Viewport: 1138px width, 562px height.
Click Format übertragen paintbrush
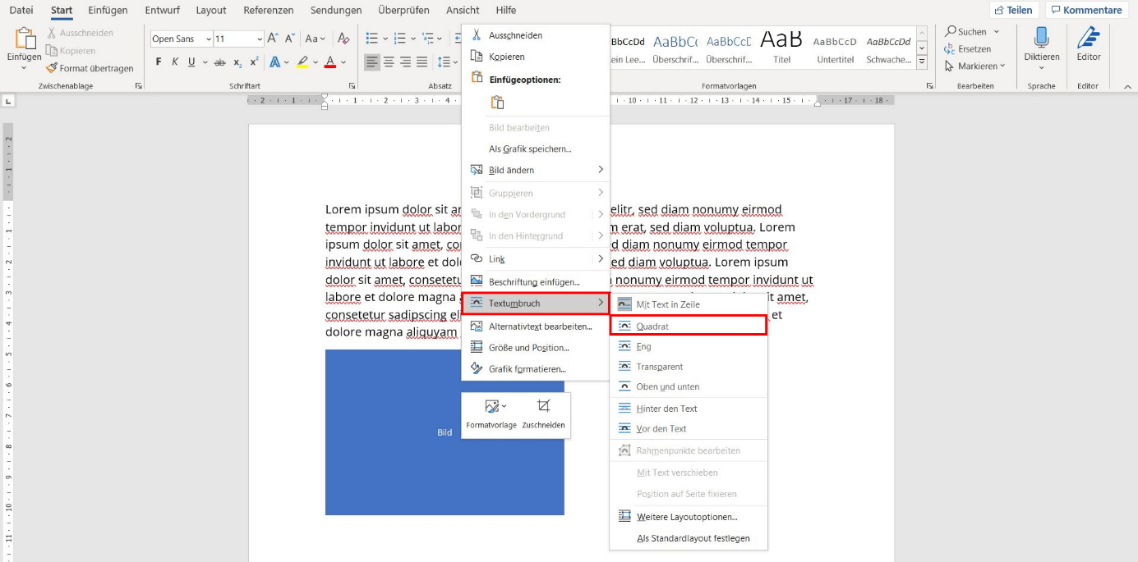pyautogui.click(x=90, y=69)
